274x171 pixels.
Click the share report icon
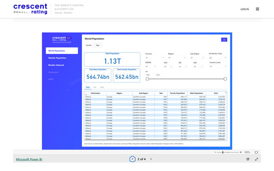coord(248,159)
